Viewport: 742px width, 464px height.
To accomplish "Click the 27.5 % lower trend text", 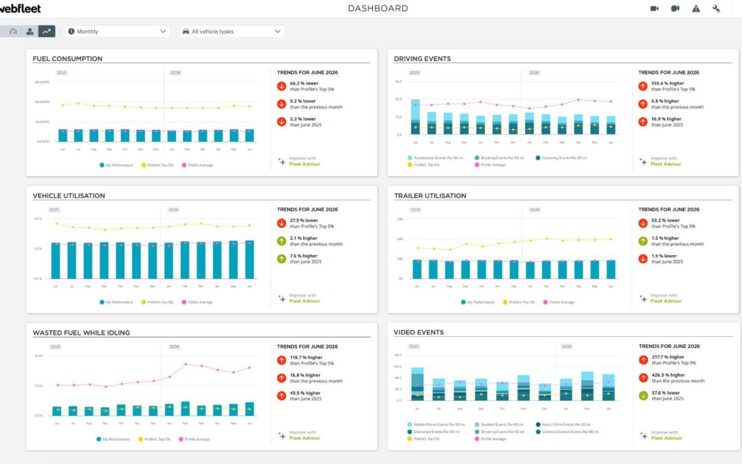I will point(304,220).
